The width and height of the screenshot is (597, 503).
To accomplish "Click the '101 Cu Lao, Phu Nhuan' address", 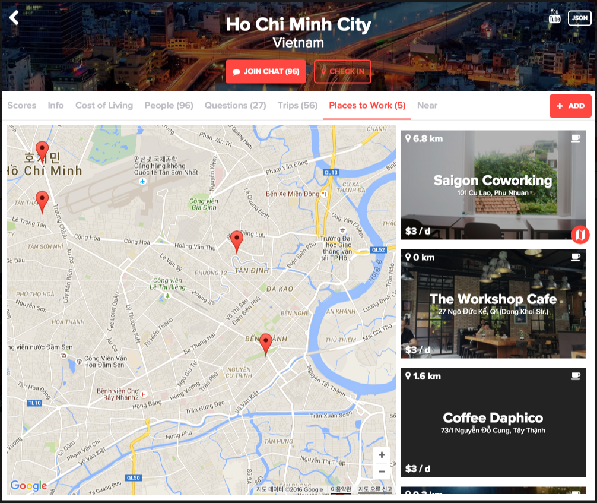I will click(493, 193).
